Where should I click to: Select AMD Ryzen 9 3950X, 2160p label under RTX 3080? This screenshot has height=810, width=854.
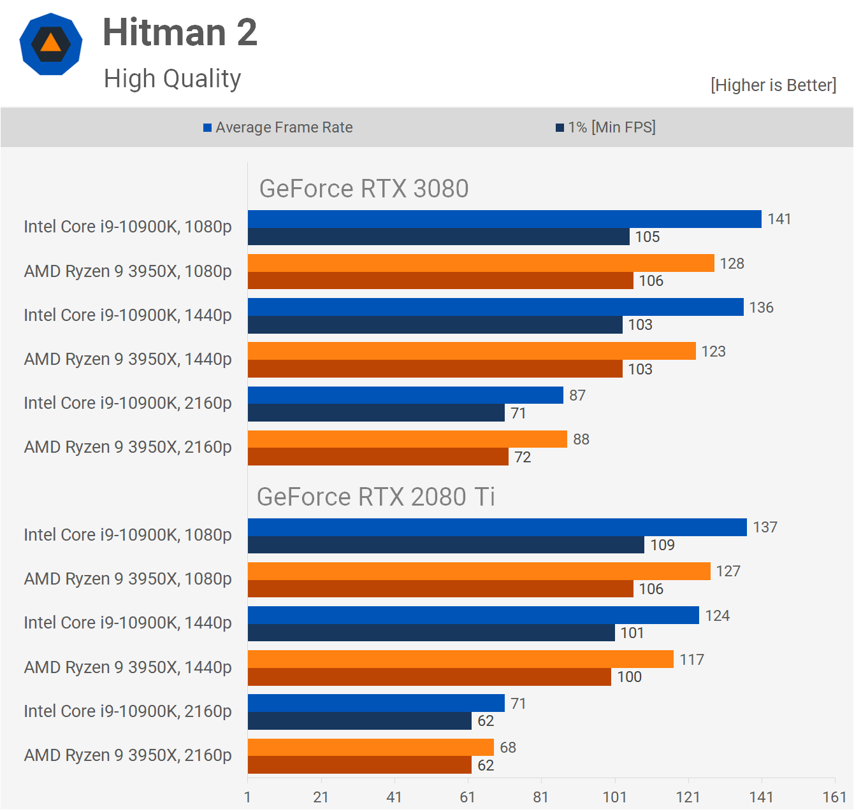pos(128,447)
